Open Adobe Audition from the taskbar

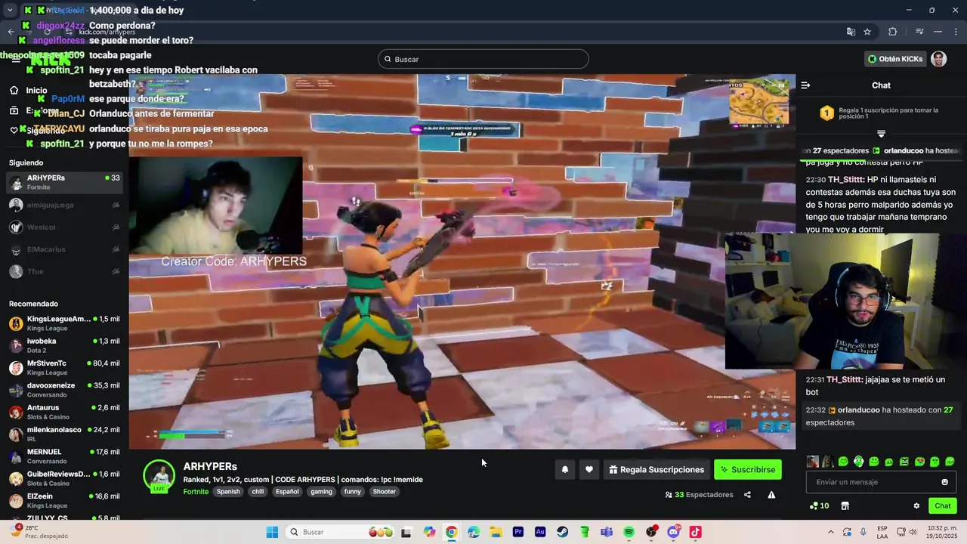tap(540, 532)
